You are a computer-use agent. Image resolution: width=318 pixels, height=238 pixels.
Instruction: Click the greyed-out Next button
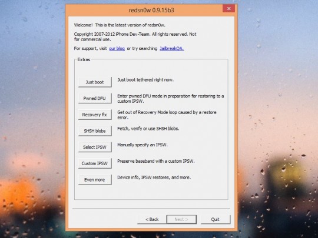coord(181,219)
